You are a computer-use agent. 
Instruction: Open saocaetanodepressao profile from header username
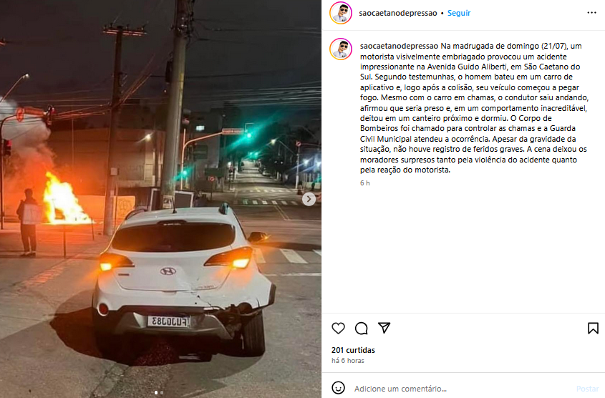click(x=398, y=13)
